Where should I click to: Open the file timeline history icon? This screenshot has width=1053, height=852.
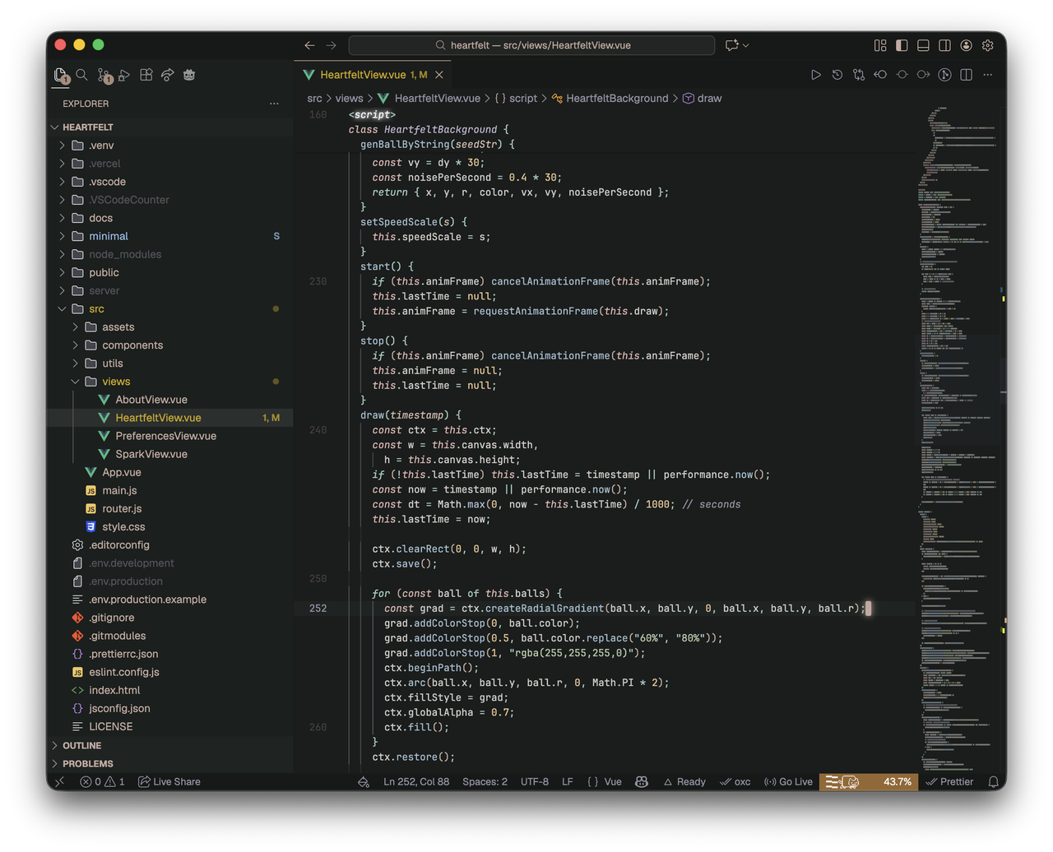[x=837, y=75]
